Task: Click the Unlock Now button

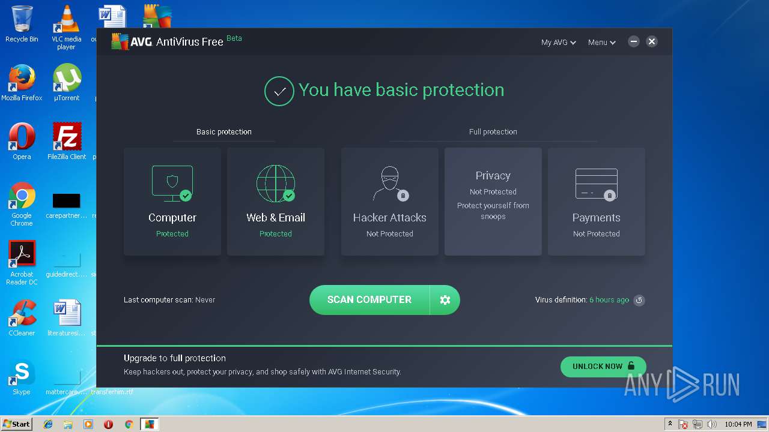Action: (603, 367)
